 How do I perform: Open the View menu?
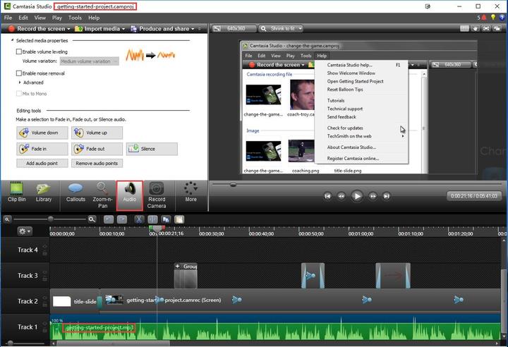point(40,18)
